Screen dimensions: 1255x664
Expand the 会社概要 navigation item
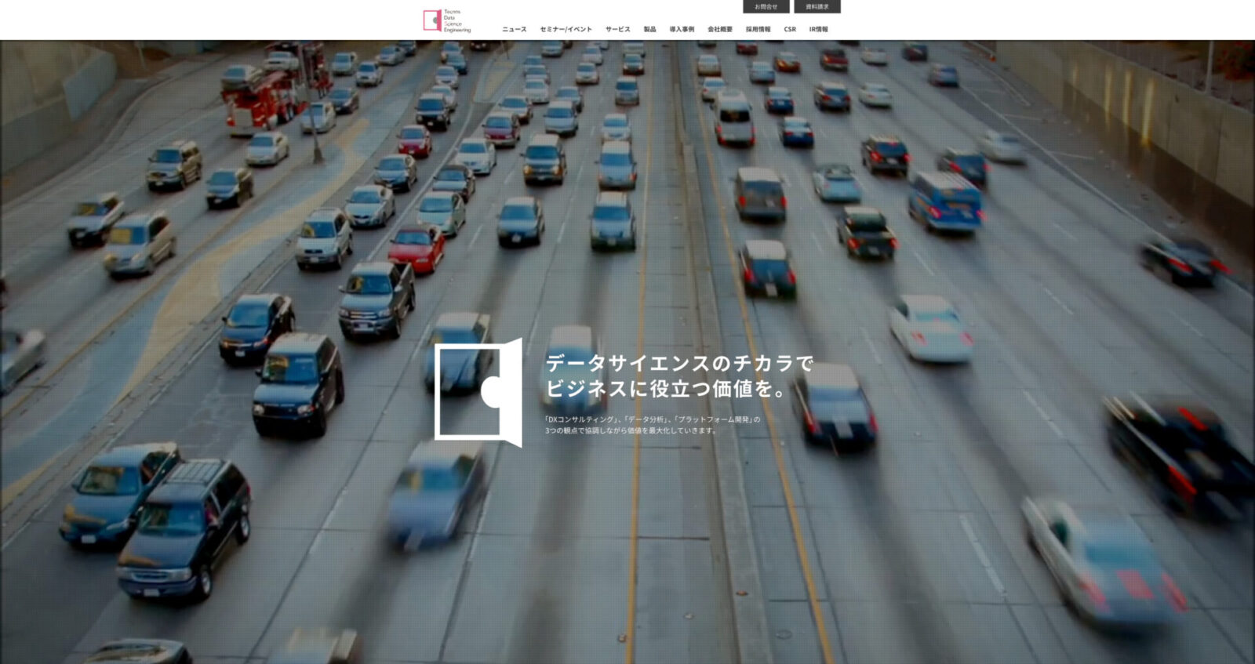(x=719, y=30)
